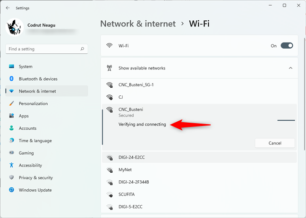Click the Time & language globe icon
The width and height of the screenshot is (306, 218).
tap(11, 141)
